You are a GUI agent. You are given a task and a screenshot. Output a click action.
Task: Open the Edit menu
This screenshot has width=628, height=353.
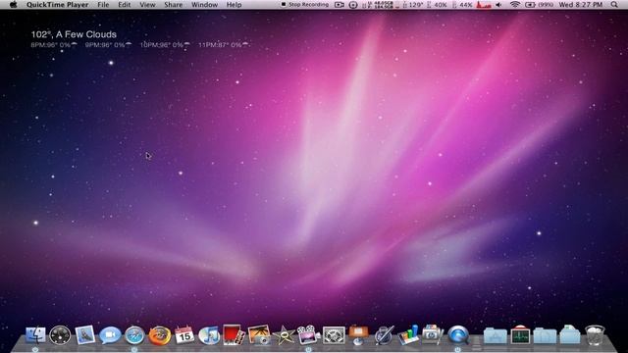[125, 5]
